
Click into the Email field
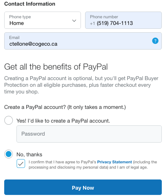(x=83, y=41)
